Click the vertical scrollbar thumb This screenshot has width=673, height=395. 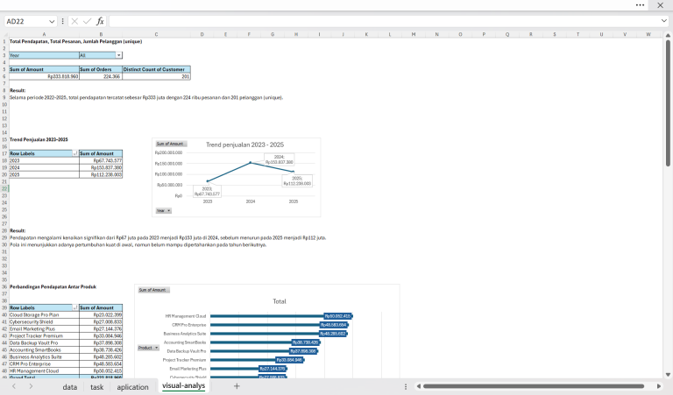pos(668,103)
